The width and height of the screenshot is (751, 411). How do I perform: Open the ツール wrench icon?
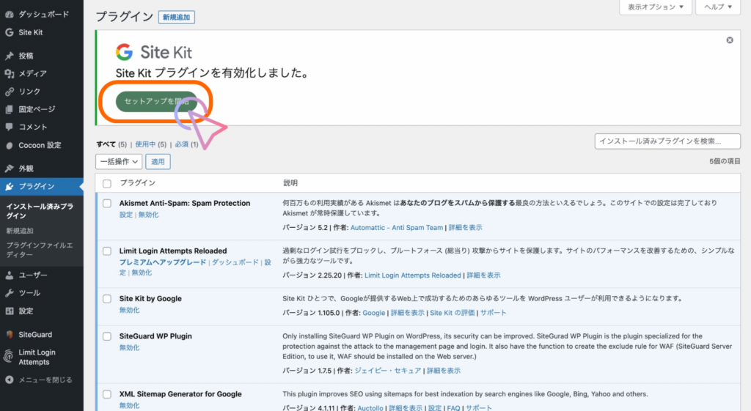coord(9,293)
